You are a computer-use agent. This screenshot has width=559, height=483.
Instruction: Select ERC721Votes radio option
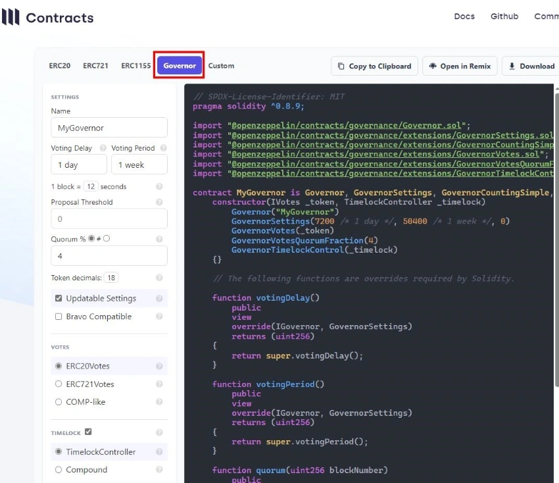59,384
